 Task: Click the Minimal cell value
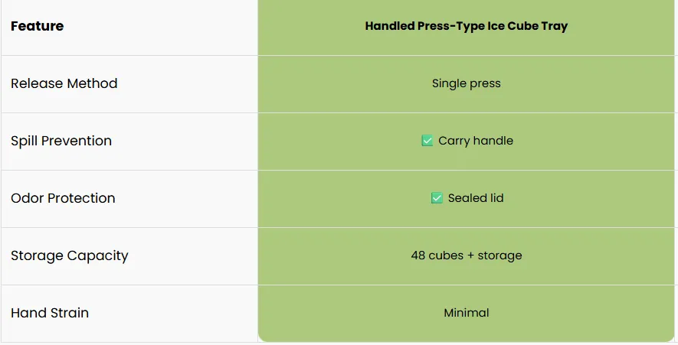pyautogui.click(x=466, y=313)
